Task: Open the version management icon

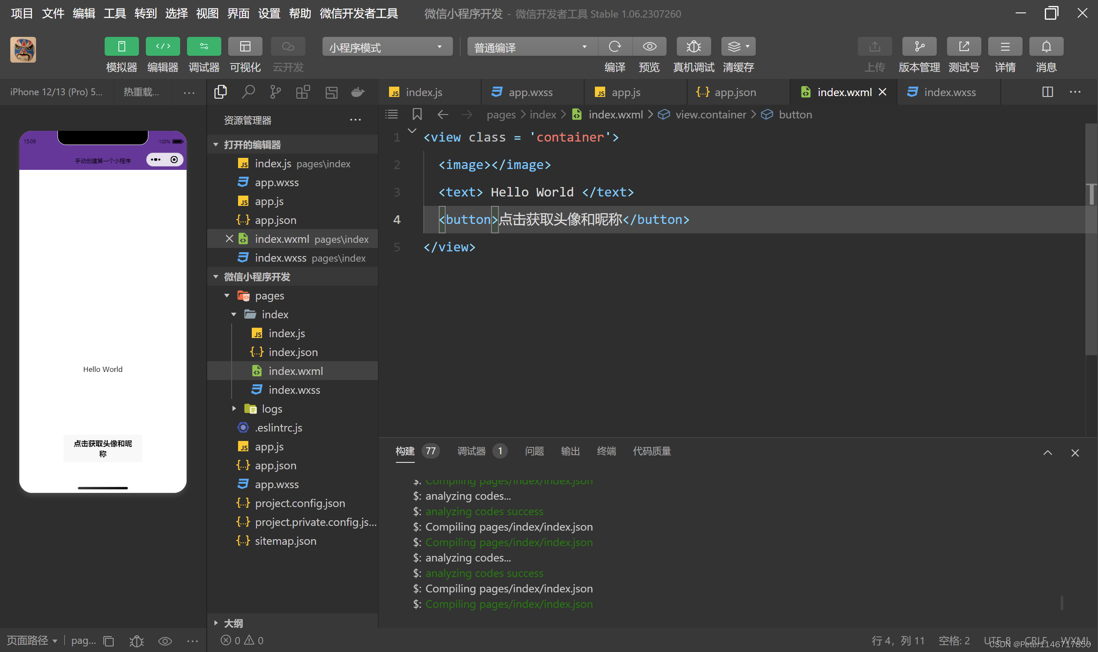Action: tap(919, 47)
